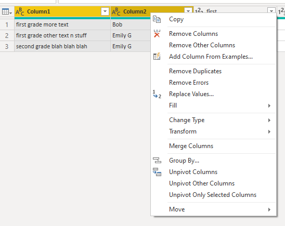Click cell 'first grade more text'

coord(62,24)
